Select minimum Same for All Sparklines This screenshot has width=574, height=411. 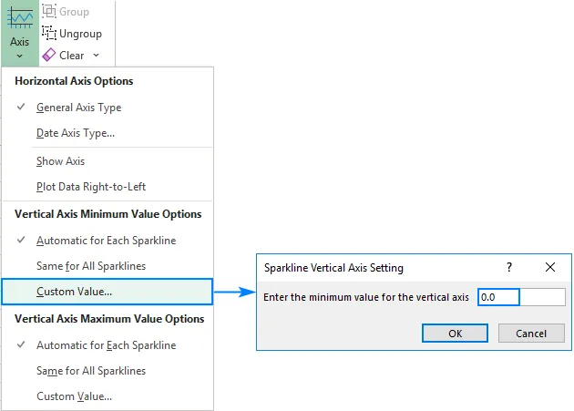click(x=91, y=266)
